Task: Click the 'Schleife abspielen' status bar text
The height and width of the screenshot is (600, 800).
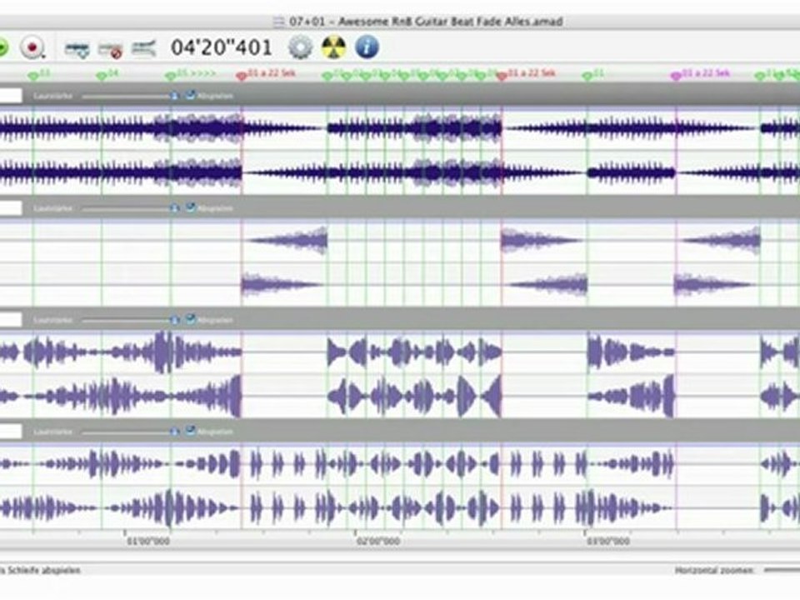Action: click(43, 570)
